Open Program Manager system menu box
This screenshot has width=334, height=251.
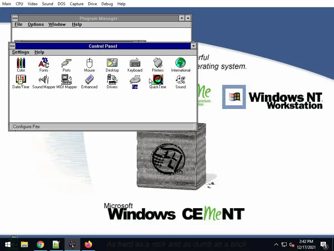coord(15,18)
